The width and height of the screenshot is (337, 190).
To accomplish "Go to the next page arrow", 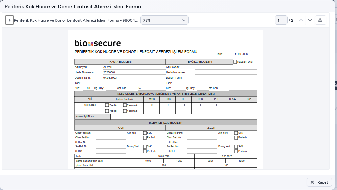I will coord(310,20).
